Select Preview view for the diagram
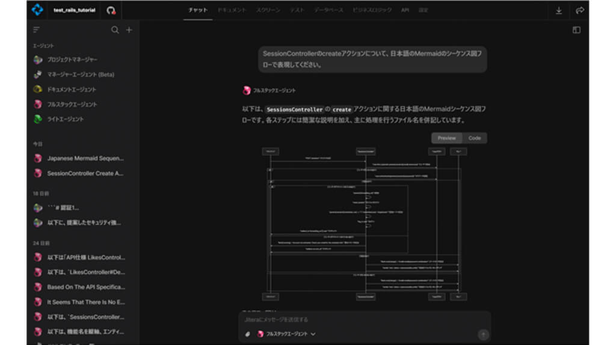This screenshot has width=616, height=345. click(x=447, y=138)
